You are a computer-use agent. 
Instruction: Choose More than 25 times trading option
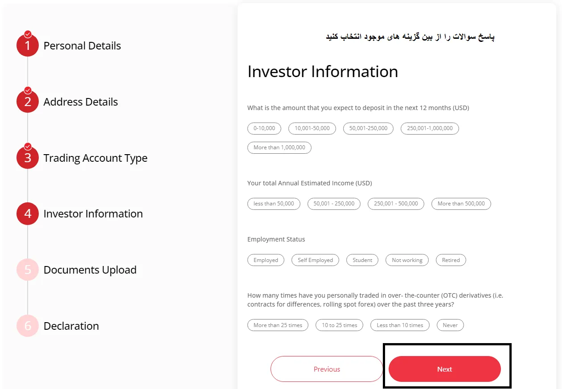coord(278,325)
